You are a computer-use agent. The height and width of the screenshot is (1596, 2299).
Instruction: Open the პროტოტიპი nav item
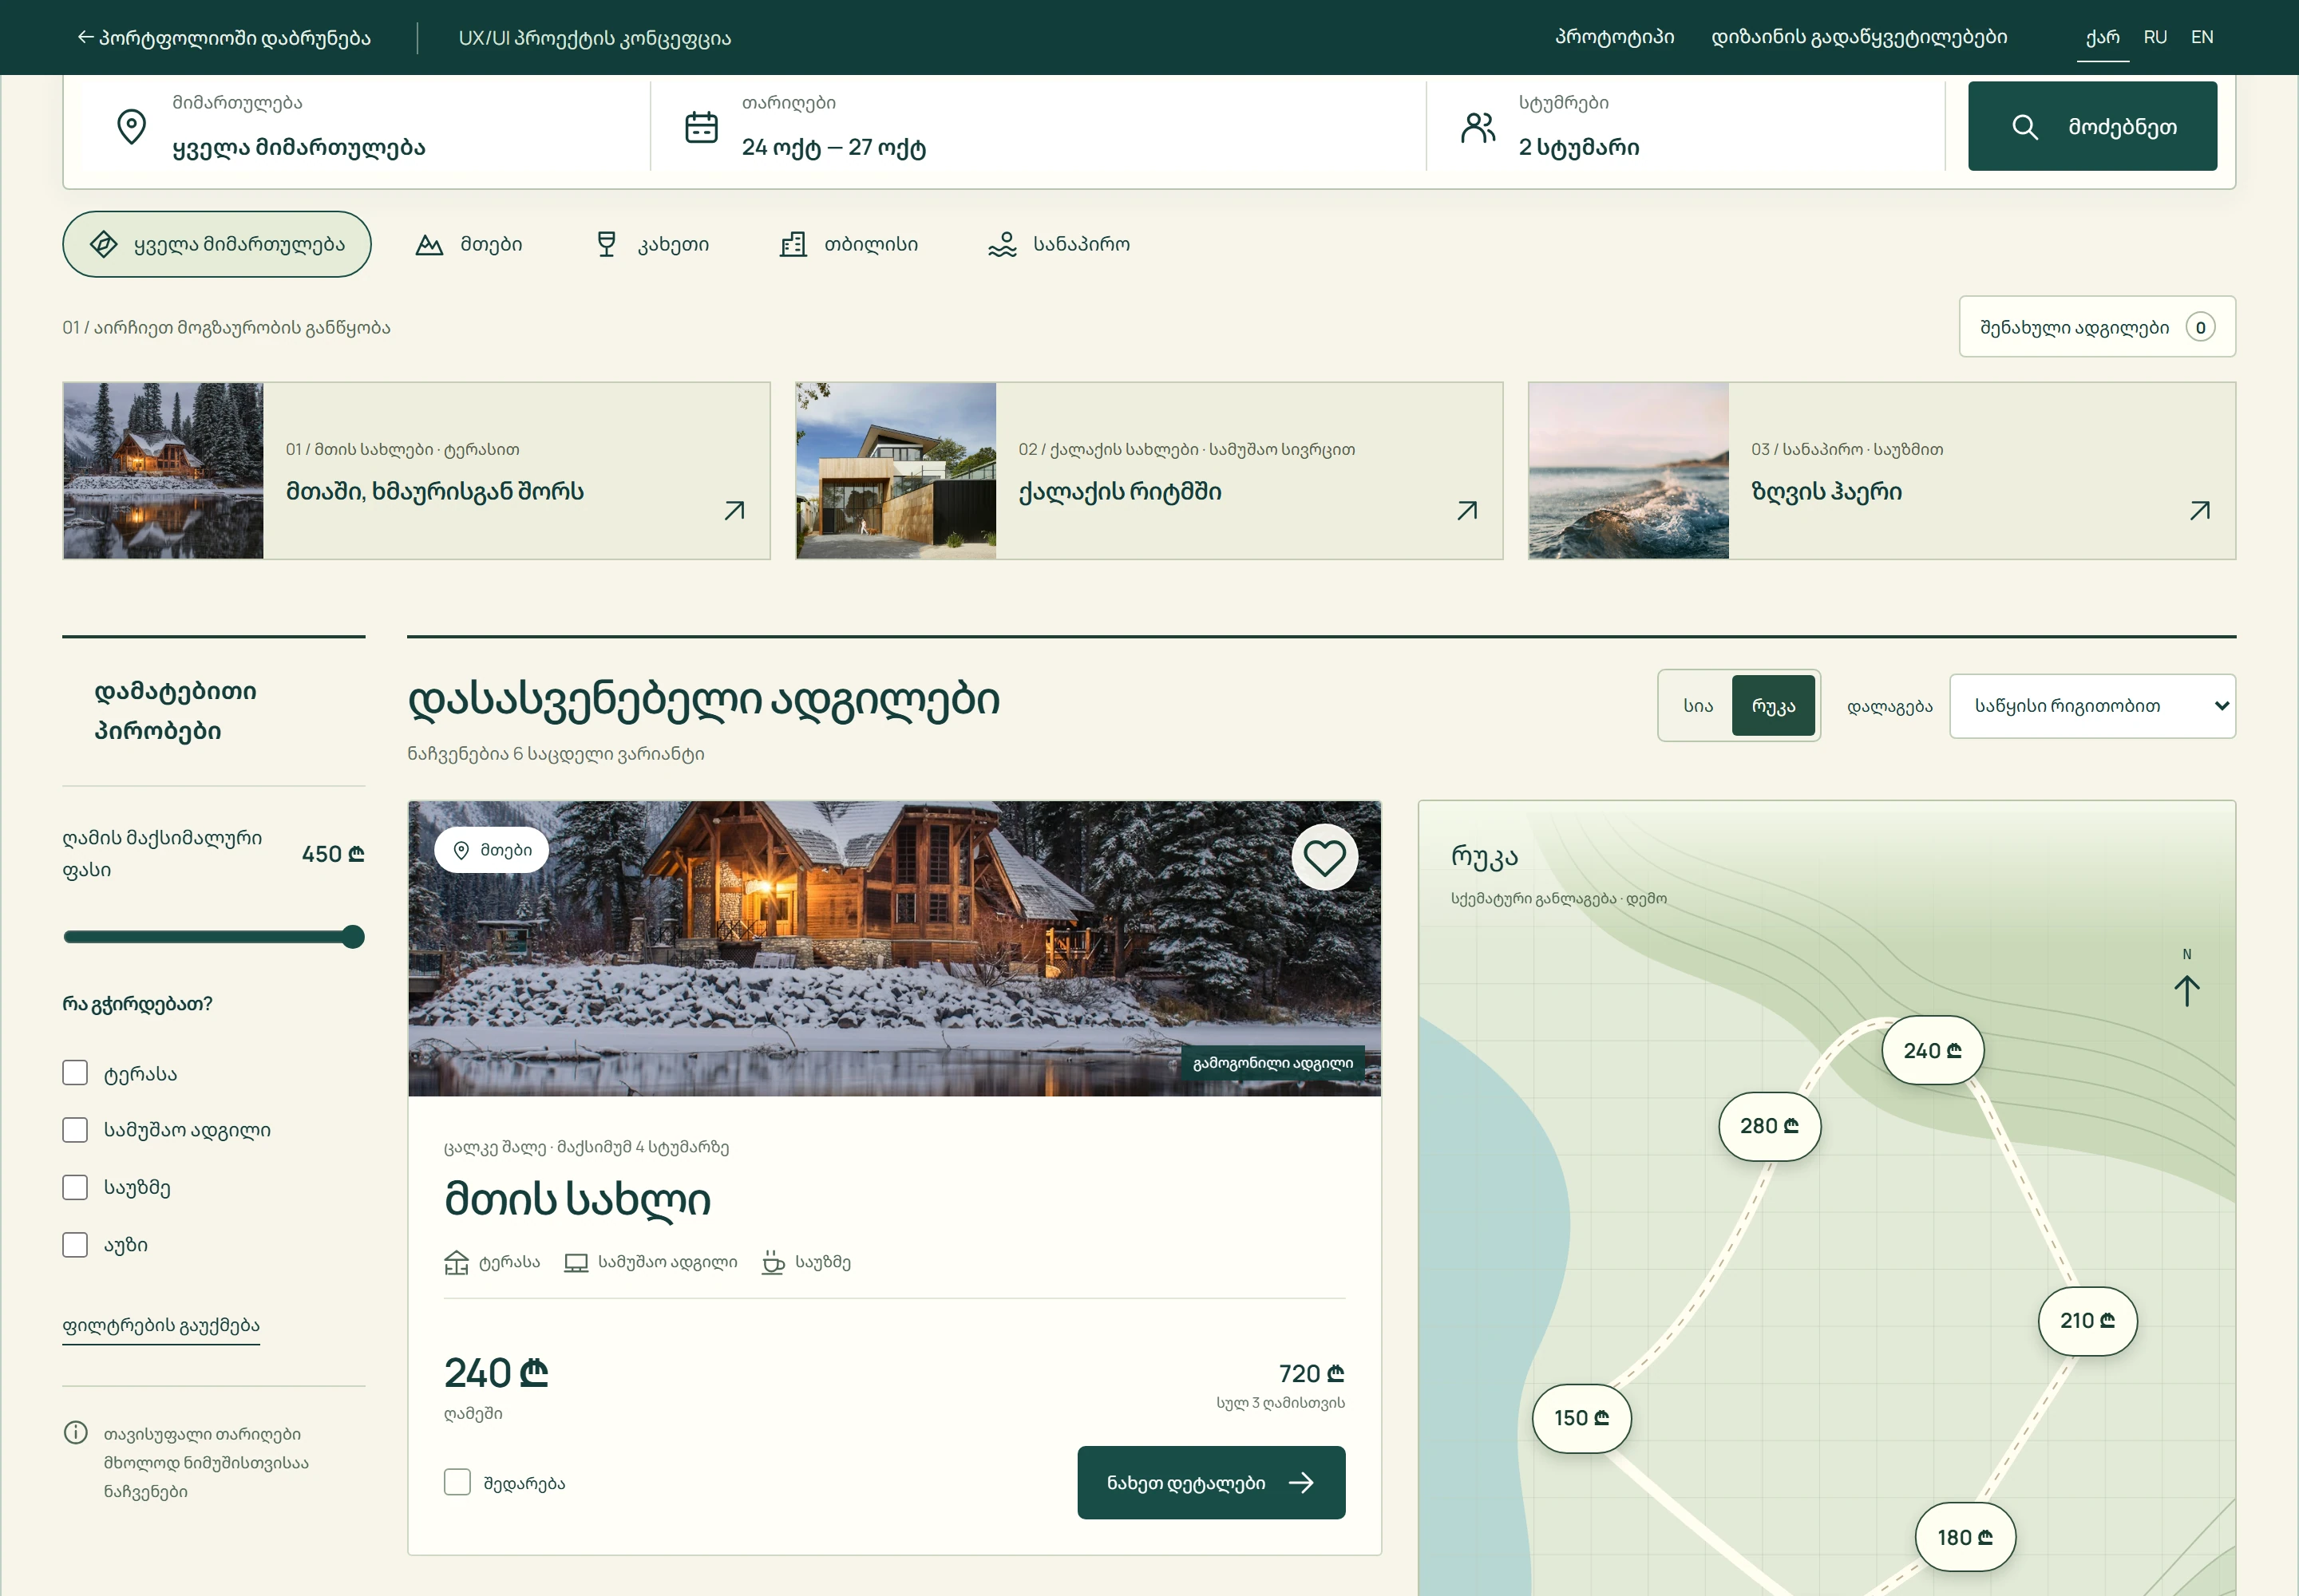click(1614, 37)
